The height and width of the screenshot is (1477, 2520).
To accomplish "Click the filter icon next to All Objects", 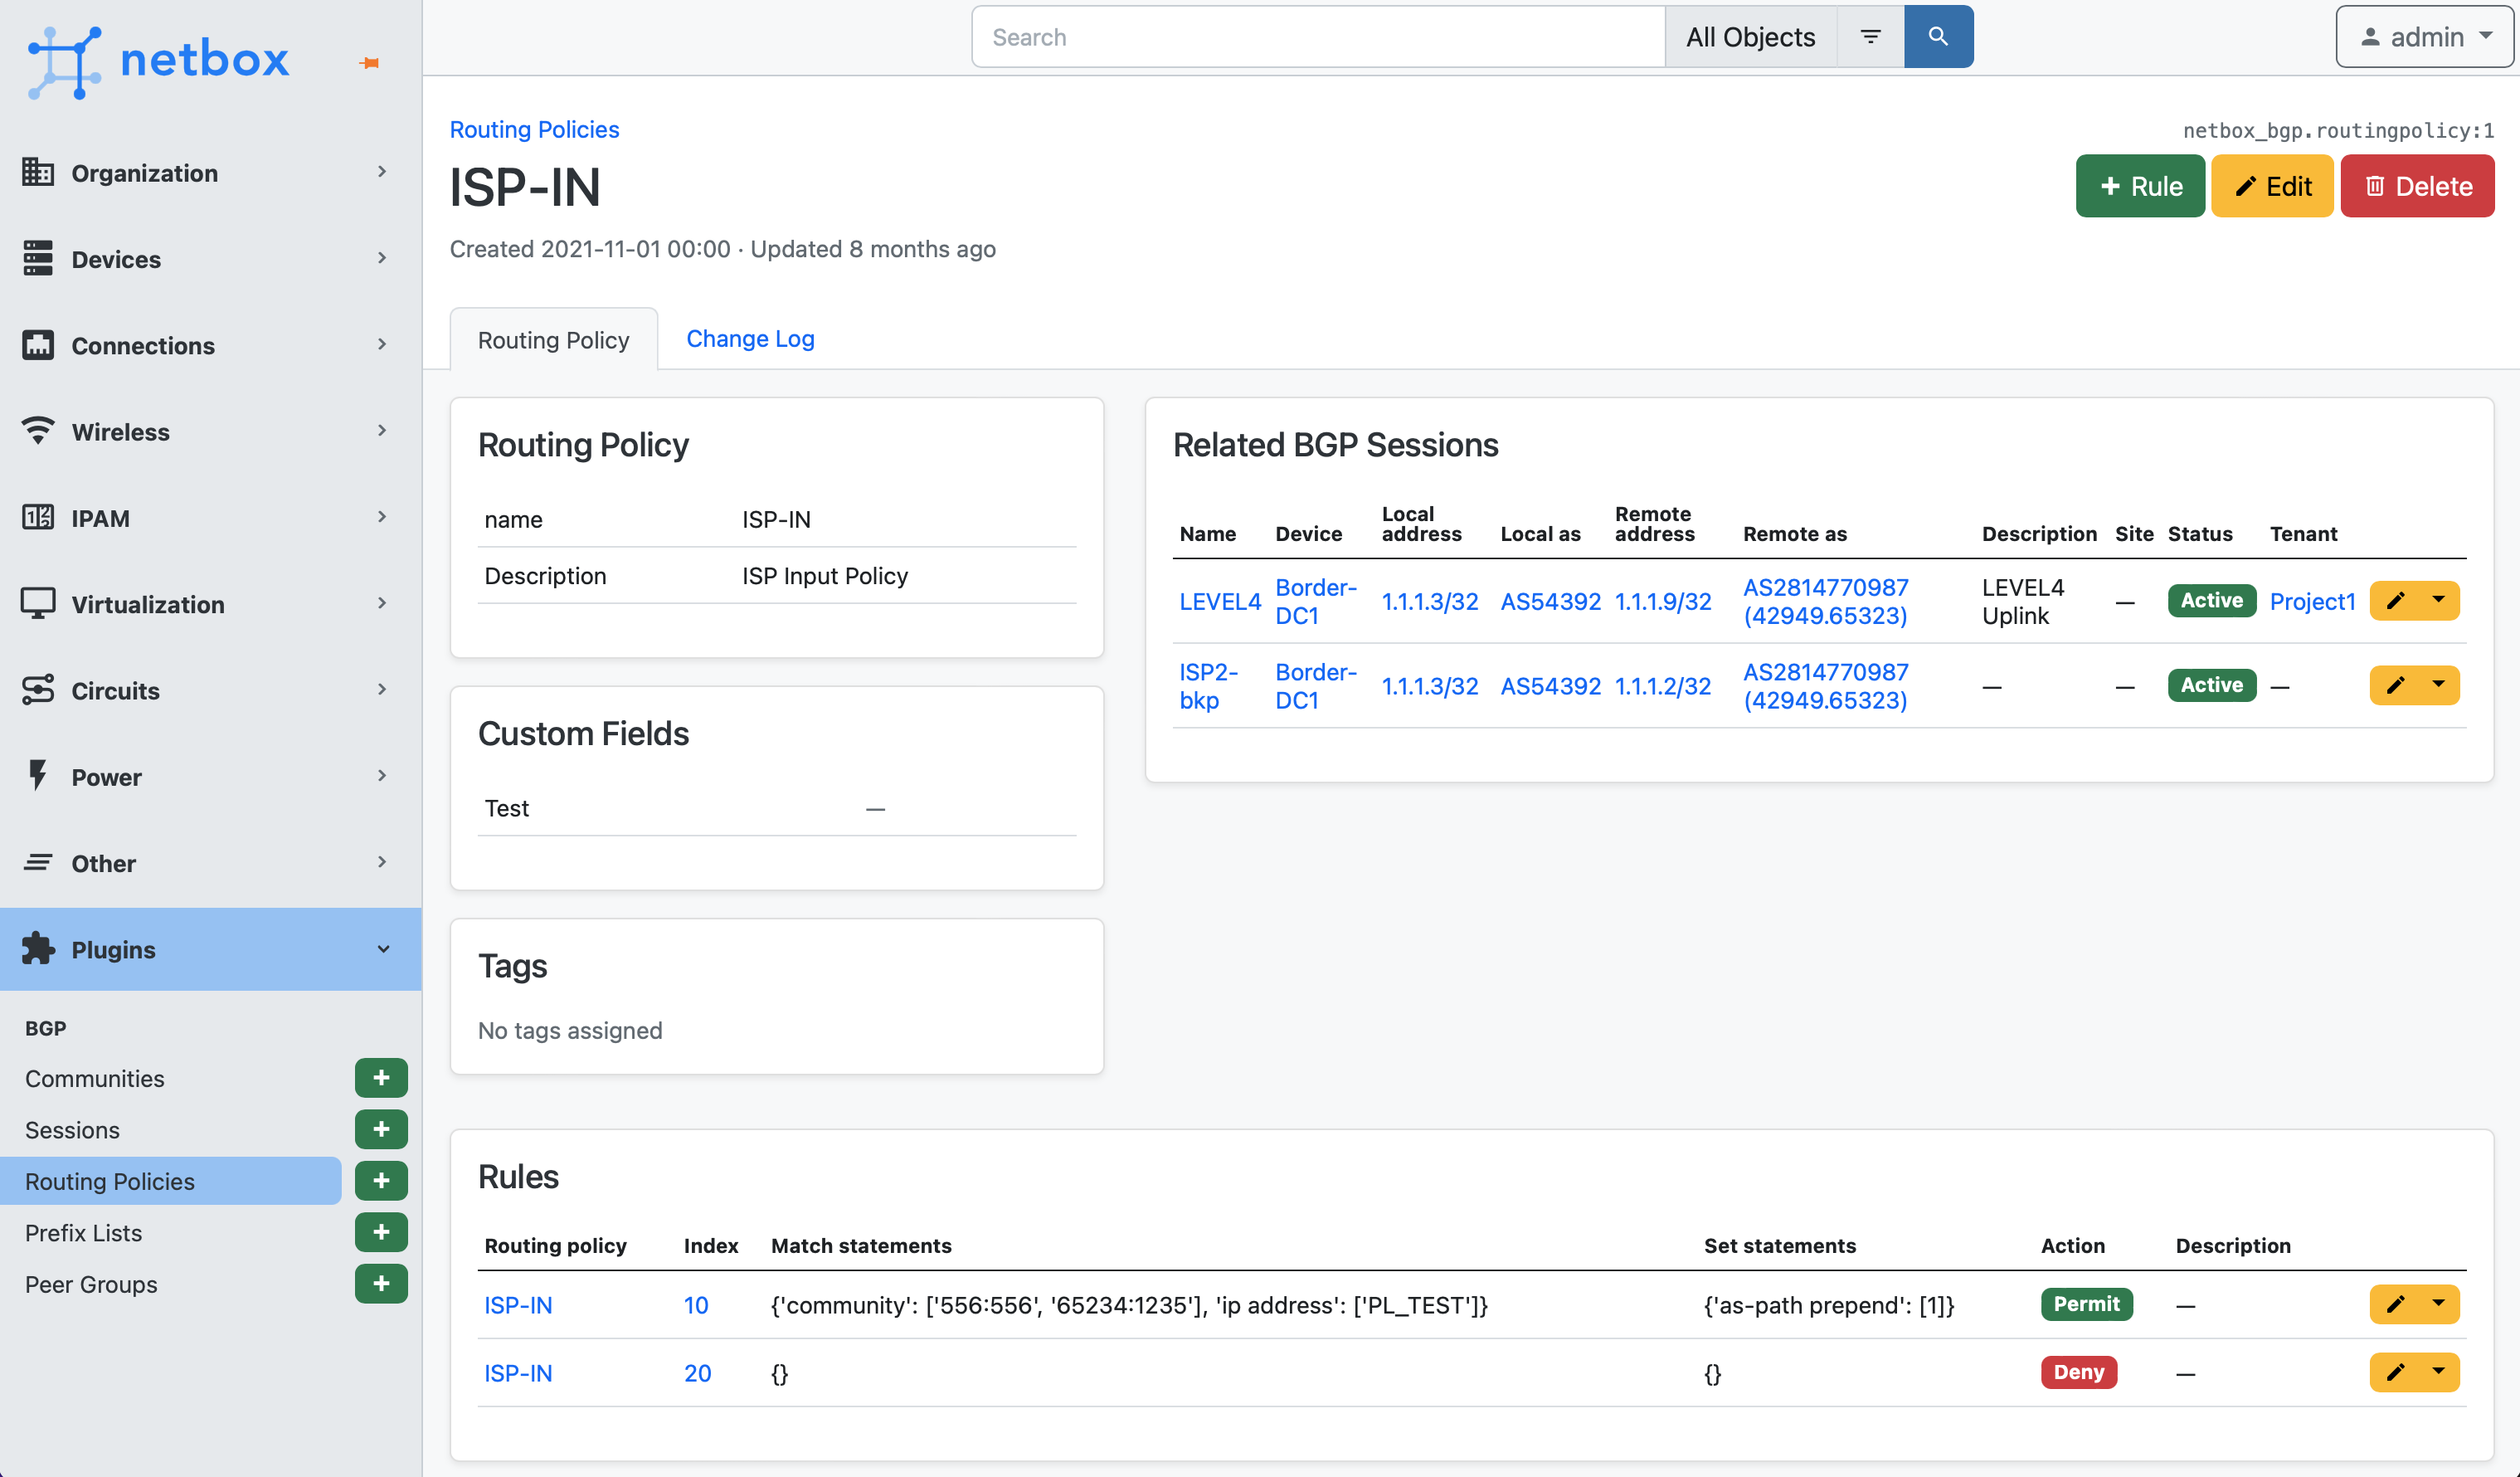I will [1870, 35].
